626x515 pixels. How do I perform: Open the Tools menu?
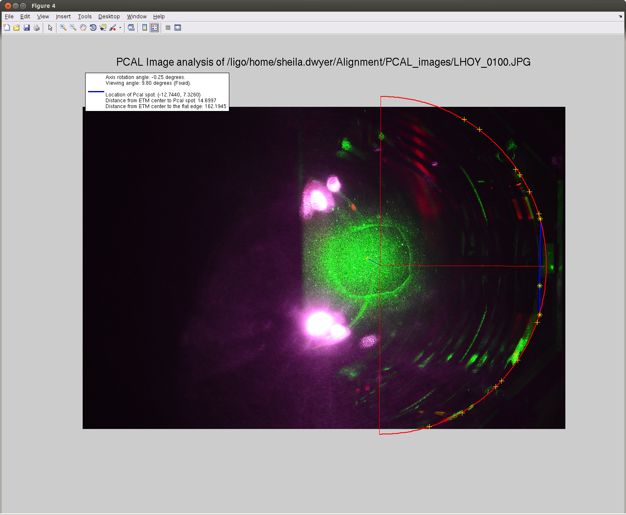coord(85,17)
